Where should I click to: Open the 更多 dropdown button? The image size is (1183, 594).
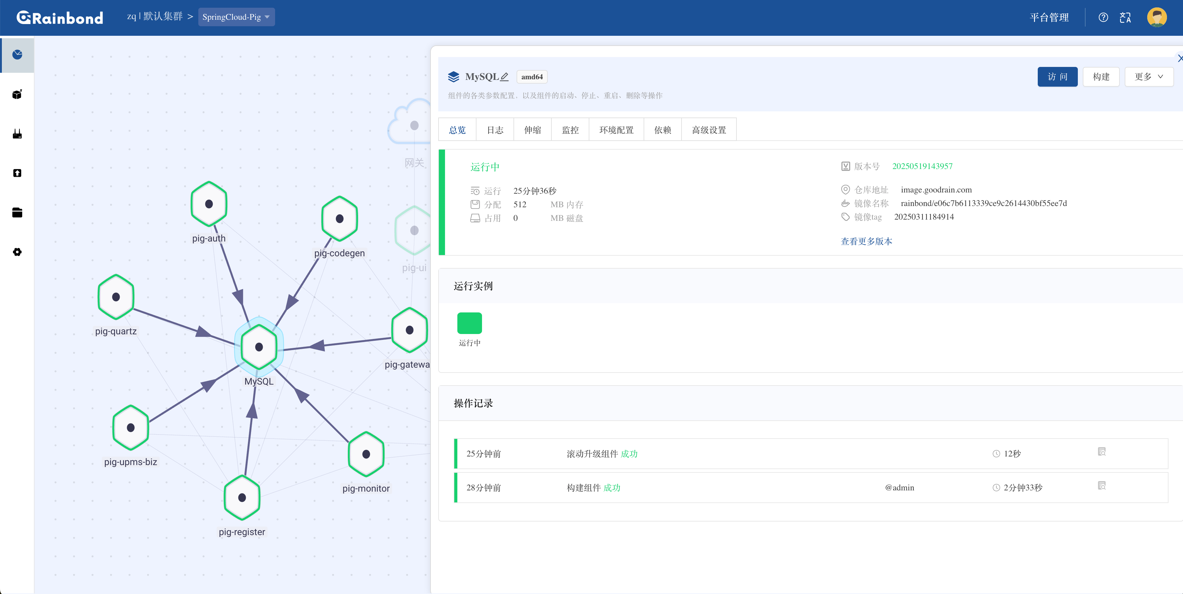pos(1148,76)
